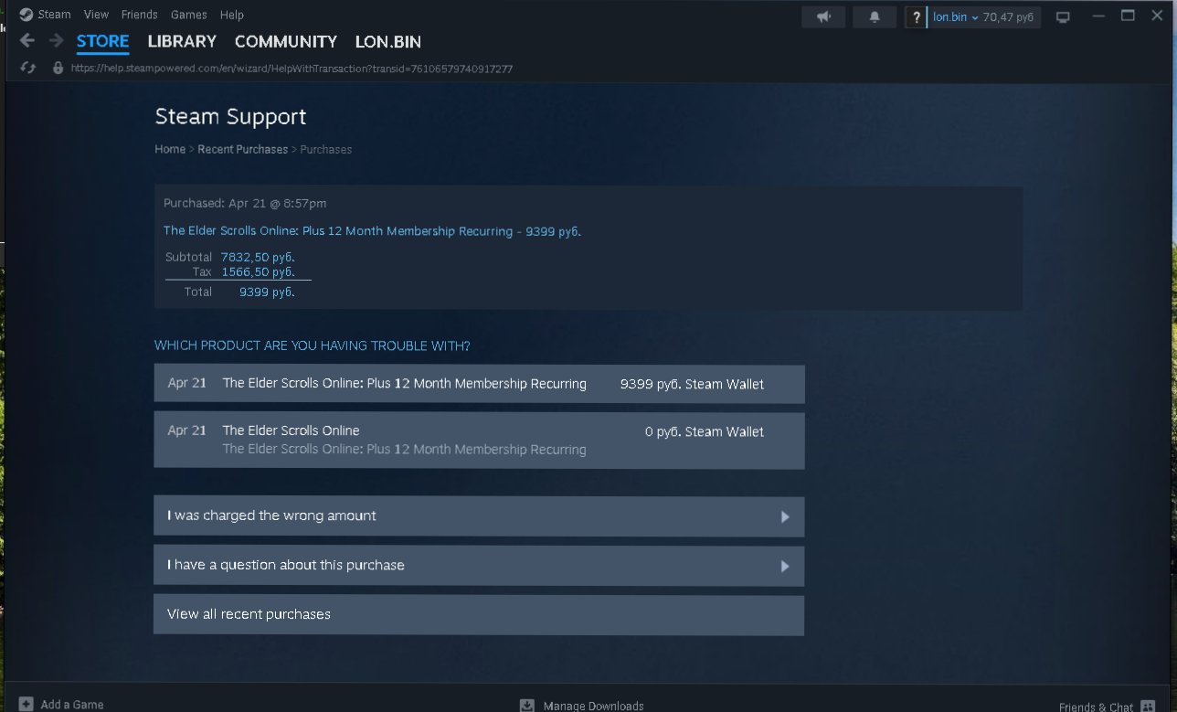The image size is (1177, 712).
Task: Open the lon.bin account dropdown
Action: (x=955, y=17)
